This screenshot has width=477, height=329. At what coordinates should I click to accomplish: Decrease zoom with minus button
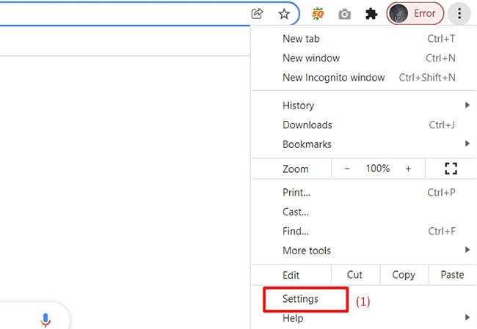(x=347, y=169)
